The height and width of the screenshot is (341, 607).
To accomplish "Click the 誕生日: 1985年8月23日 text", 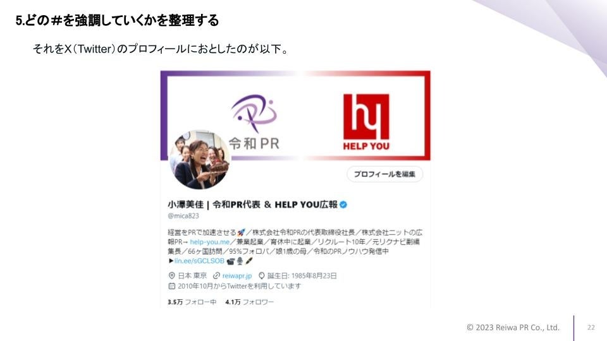I will pyautogui.click(x=302, y=276).
